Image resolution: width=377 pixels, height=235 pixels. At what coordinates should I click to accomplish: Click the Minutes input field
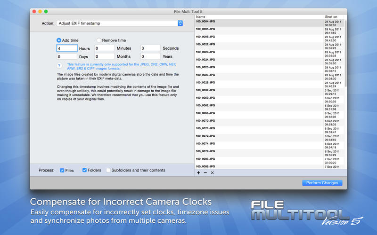coord(104,48)
